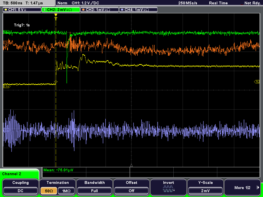263x197 pixels.
Task: Select the CH2: 2 mV channel tab
Action: tap(61, 10)
